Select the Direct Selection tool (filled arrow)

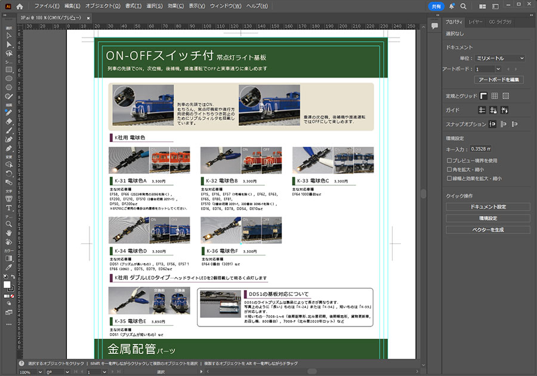(x=9, y=45)
